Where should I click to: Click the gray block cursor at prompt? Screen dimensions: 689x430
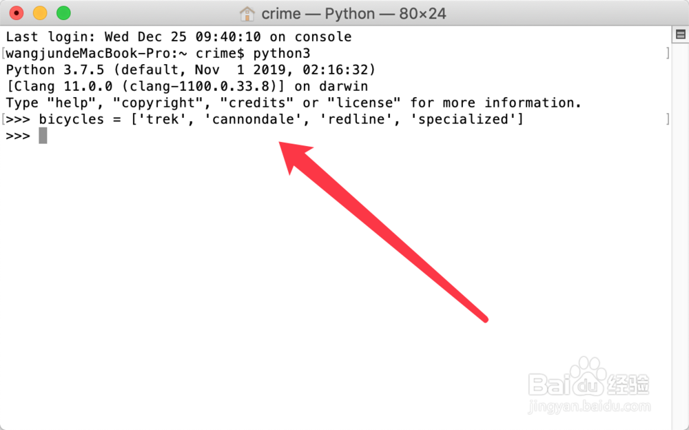coord(43,136)
